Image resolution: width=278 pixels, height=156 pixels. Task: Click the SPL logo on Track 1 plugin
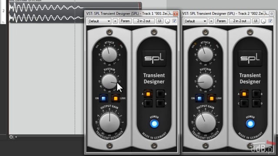pos(154,58)
